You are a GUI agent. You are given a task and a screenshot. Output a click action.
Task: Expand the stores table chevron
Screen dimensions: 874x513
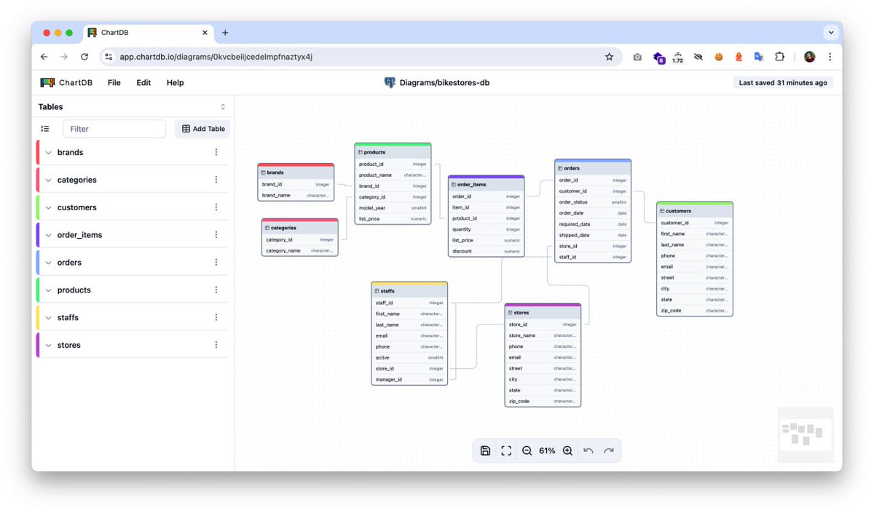(49, 346)
